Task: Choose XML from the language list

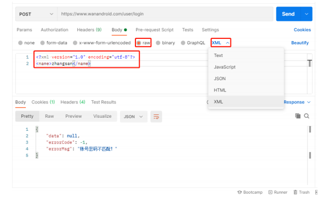Action: tap(246, 102)
